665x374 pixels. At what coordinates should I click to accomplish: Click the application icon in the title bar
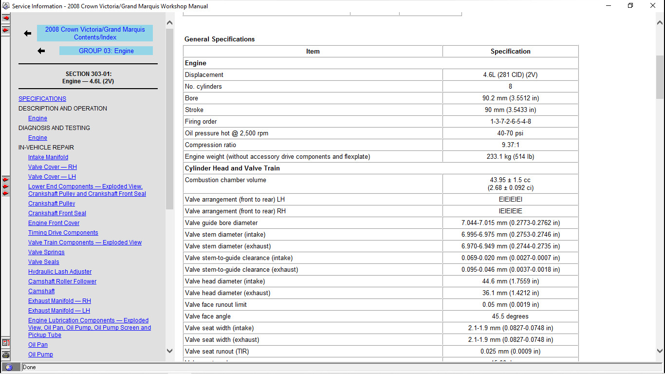tap(6, 6)
